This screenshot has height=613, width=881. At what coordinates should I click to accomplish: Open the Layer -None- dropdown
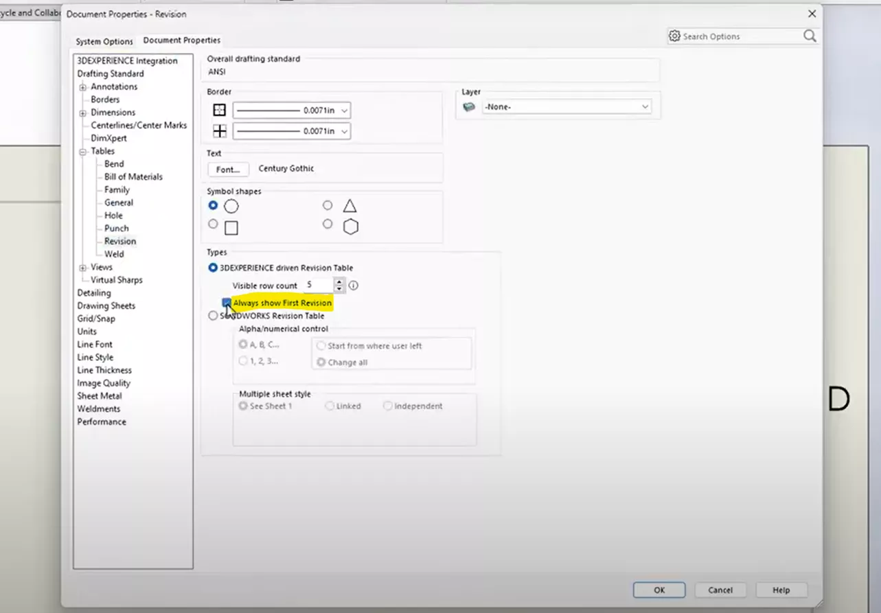[x=567, y=106]
